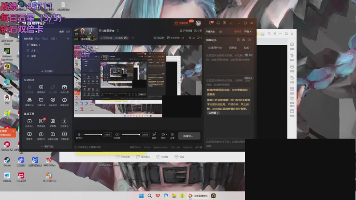Click 弹出窗口 in back window toolbar

click(x=143, y=157)
